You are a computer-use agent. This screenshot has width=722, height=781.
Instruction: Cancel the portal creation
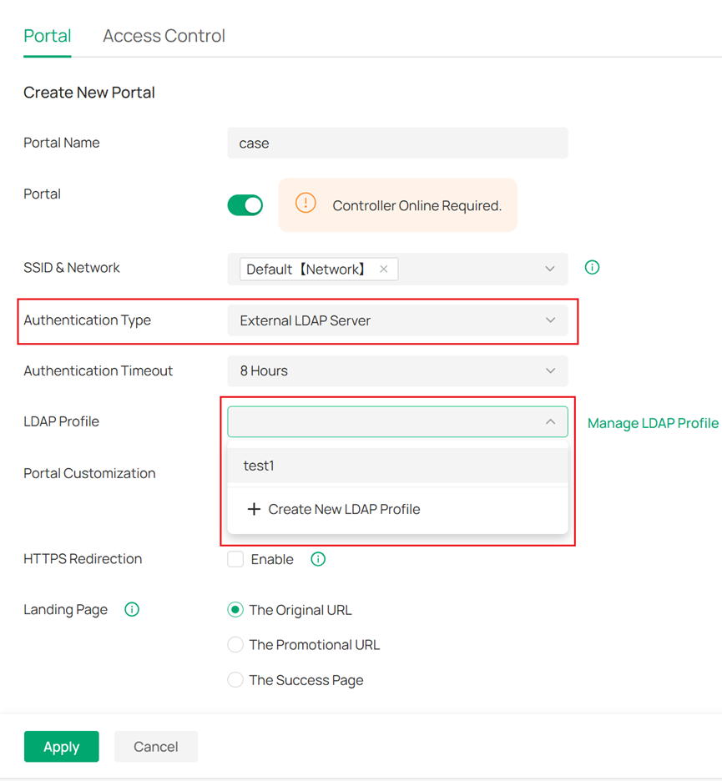click(155, 746)
